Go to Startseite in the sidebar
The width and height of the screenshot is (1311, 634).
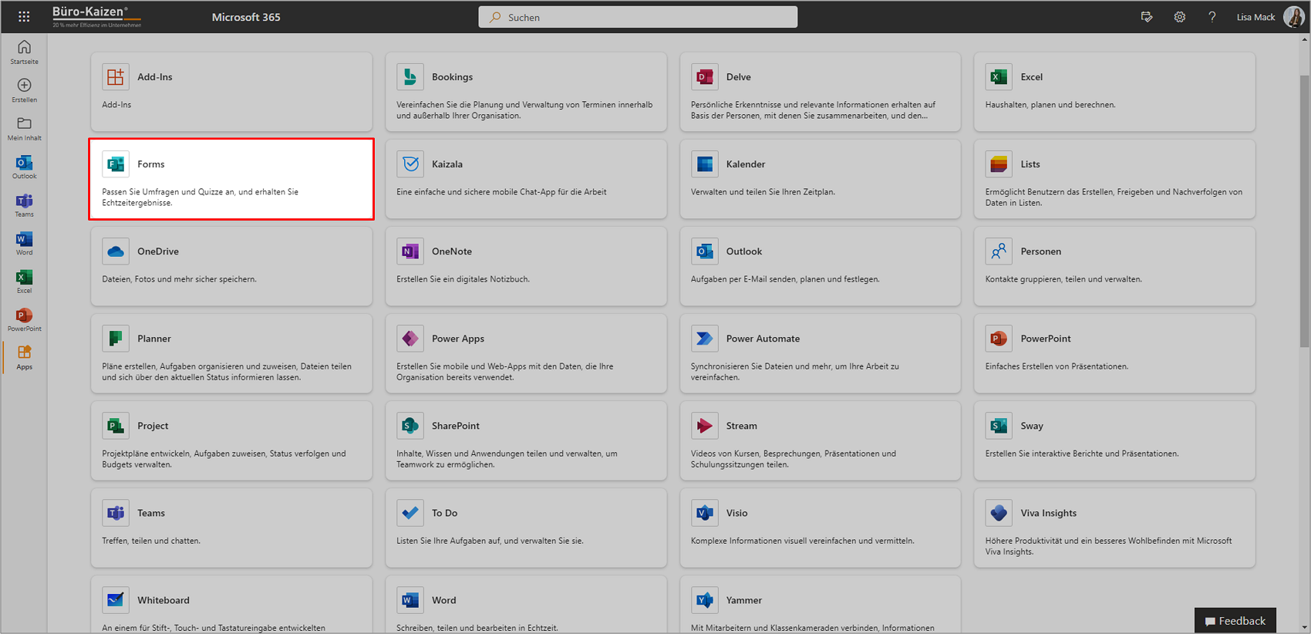coord(24,52)
